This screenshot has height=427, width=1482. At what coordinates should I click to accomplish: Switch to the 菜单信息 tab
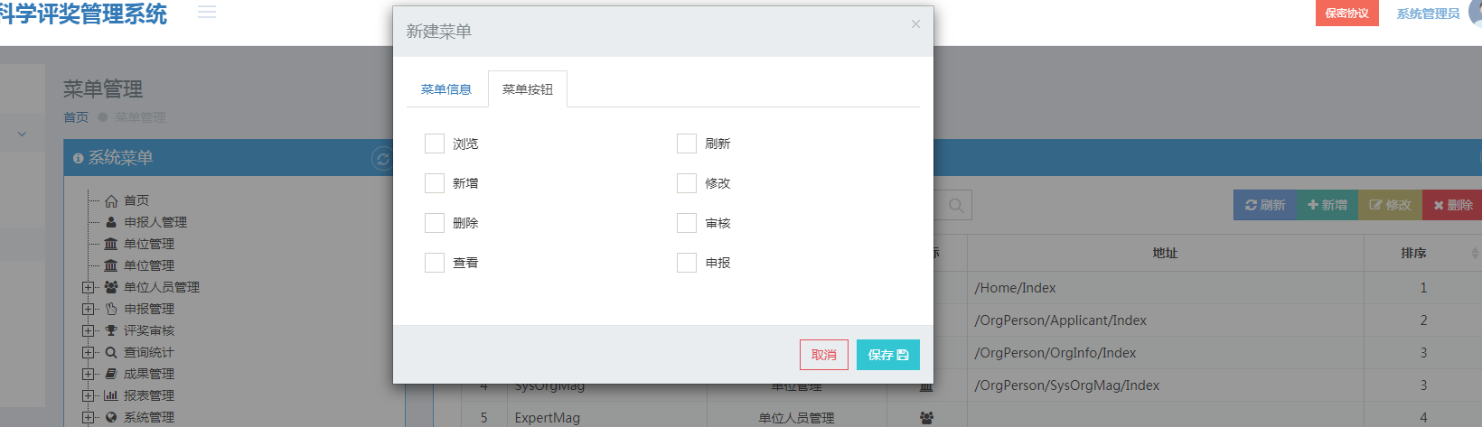(446, 89)
